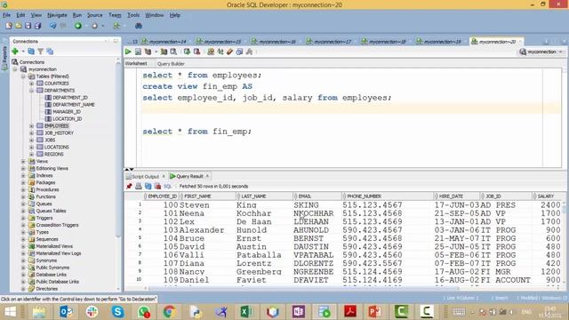Click the delete row icon in Query Result toolbar
This screenshot has height=320, width=569.
pyautogui.click(x=158, y=186)
